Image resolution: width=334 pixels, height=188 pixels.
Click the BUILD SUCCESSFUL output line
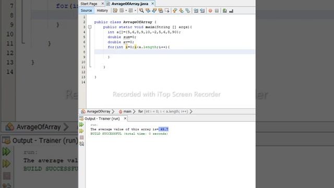(129, 134)
